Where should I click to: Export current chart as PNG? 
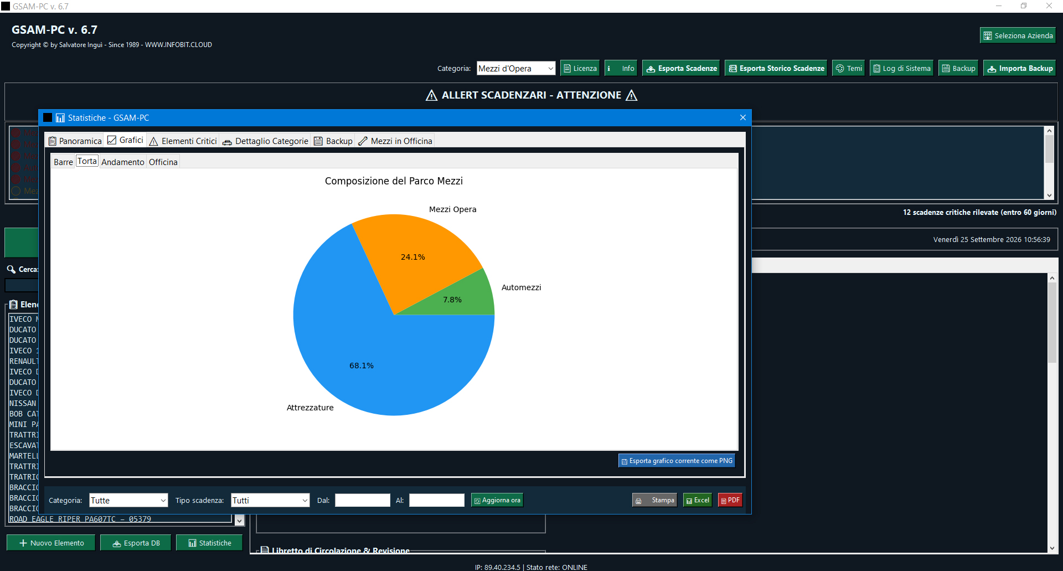coord(677,461)
